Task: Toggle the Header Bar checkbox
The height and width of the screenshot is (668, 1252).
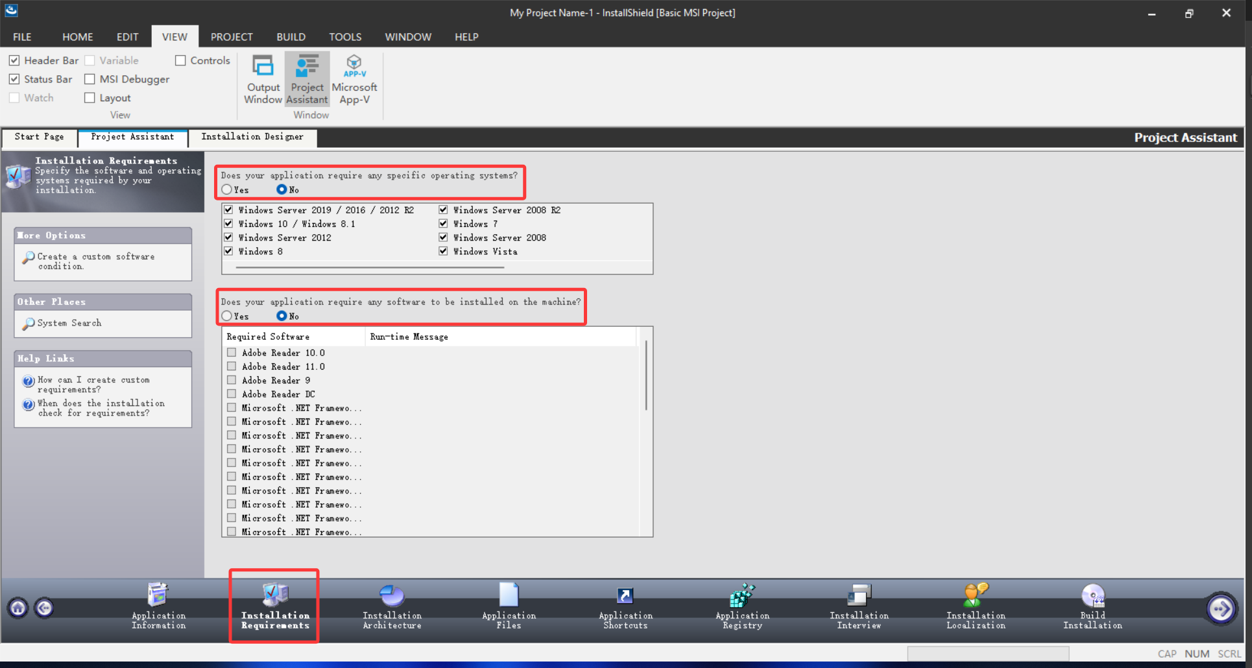Action: (x=14, y=60)
